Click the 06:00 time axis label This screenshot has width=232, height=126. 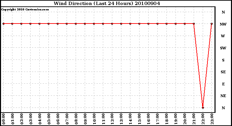coord(58,119)
